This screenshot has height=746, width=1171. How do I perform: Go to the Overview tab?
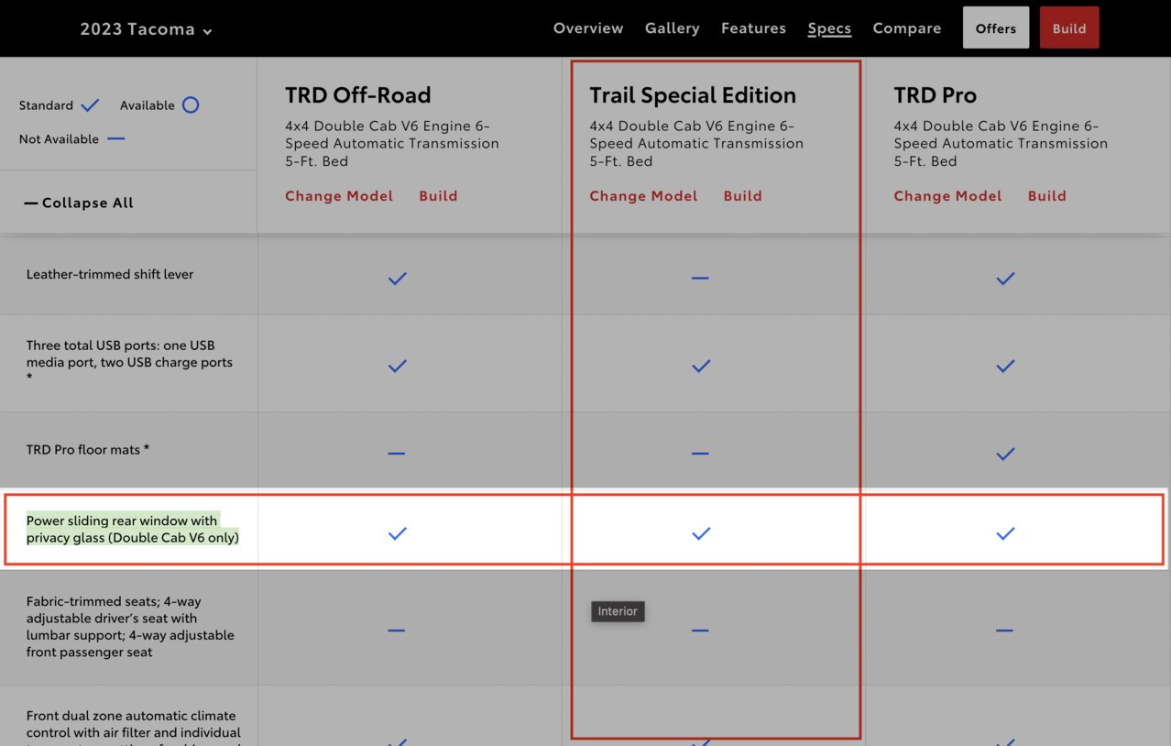click(588, 28)
